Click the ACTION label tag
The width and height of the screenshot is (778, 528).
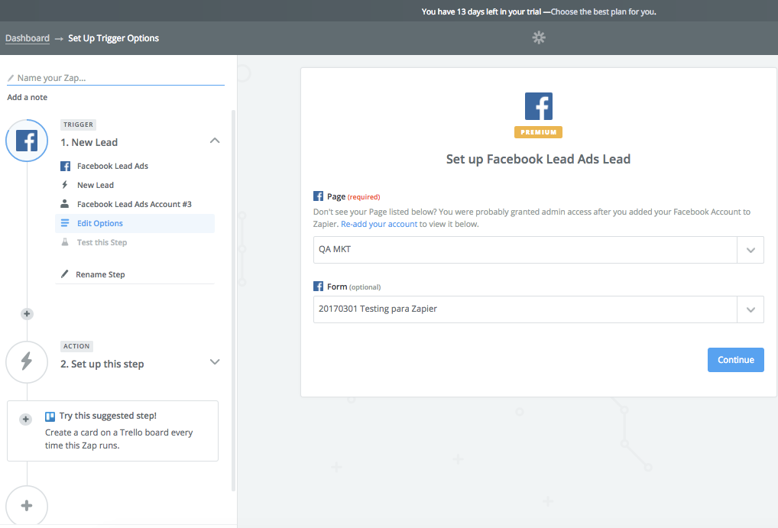click(x=76, y=346)
